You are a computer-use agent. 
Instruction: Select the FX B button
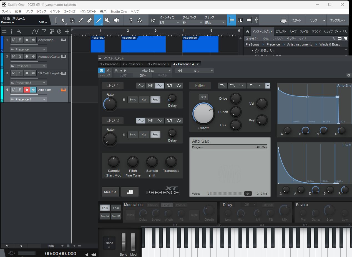116,208
